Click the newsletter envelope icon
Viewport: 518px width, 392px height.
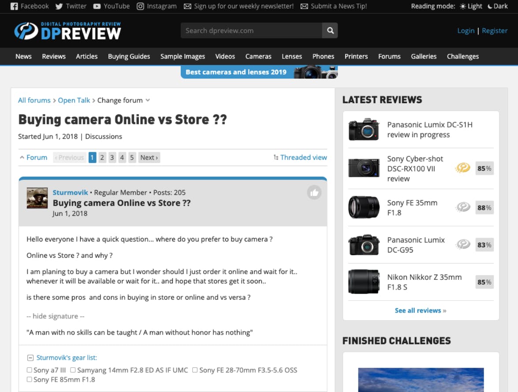187,6
